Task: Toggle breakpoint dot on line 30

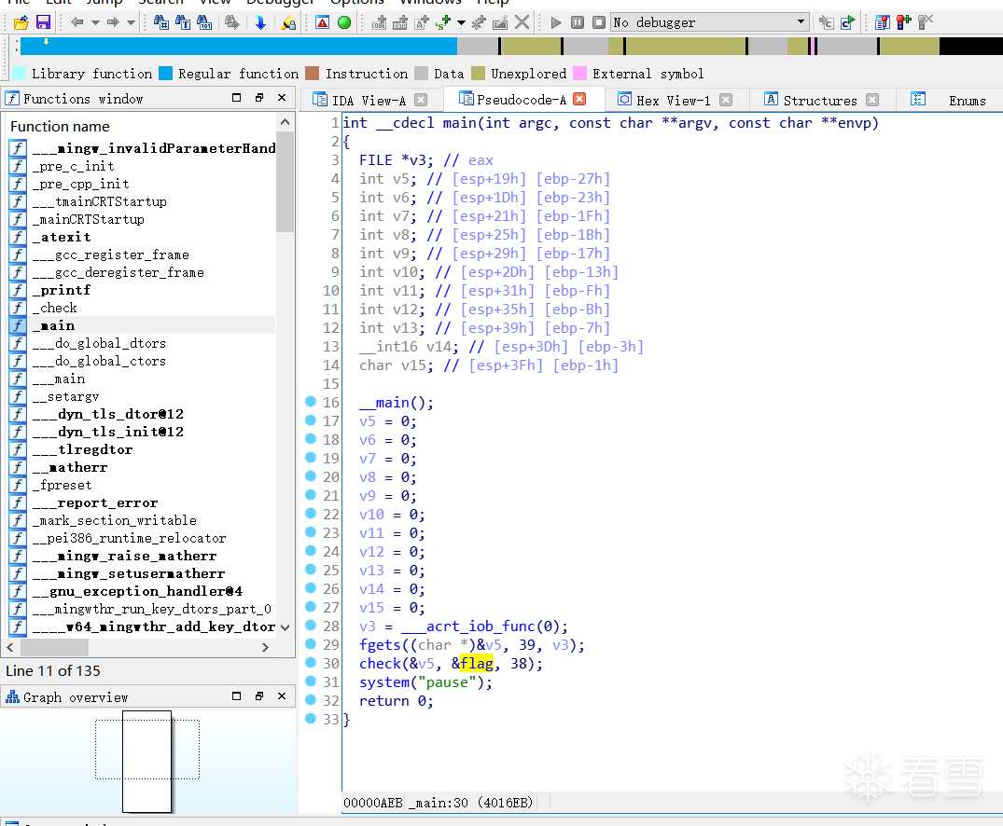Action: pyautogui.click(x=311, y=663)
